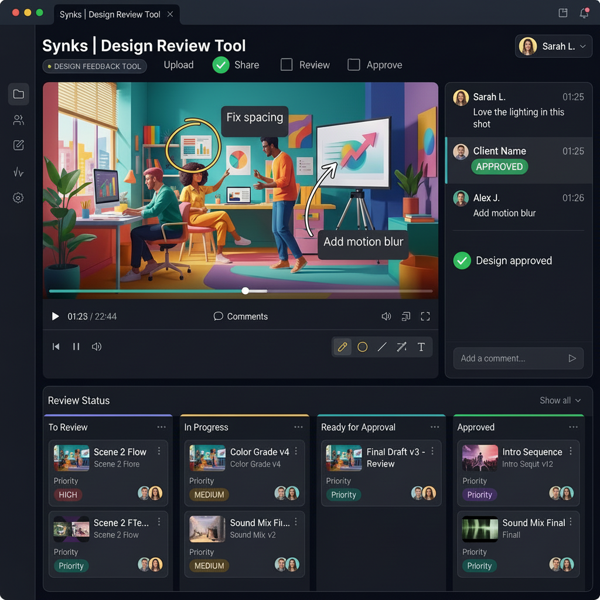
Task: Click the Design Feedback Tool badge
Action: tap(94, 66)
